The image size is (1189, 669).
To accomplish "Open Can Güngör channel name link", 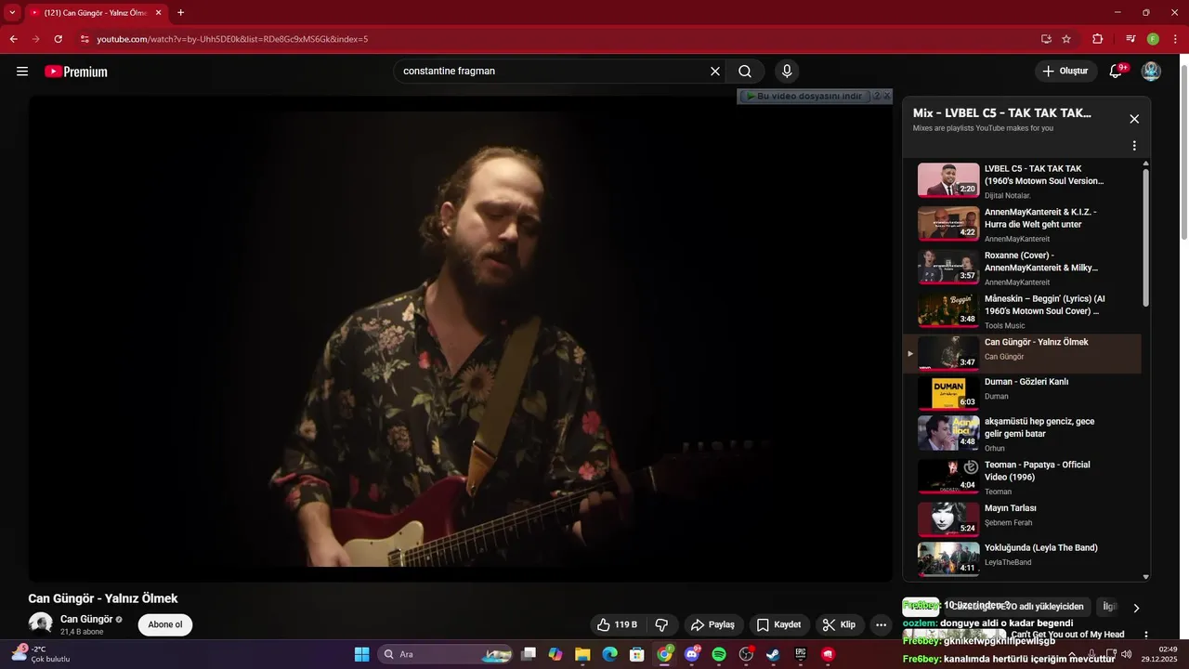I will click(86, 619).
